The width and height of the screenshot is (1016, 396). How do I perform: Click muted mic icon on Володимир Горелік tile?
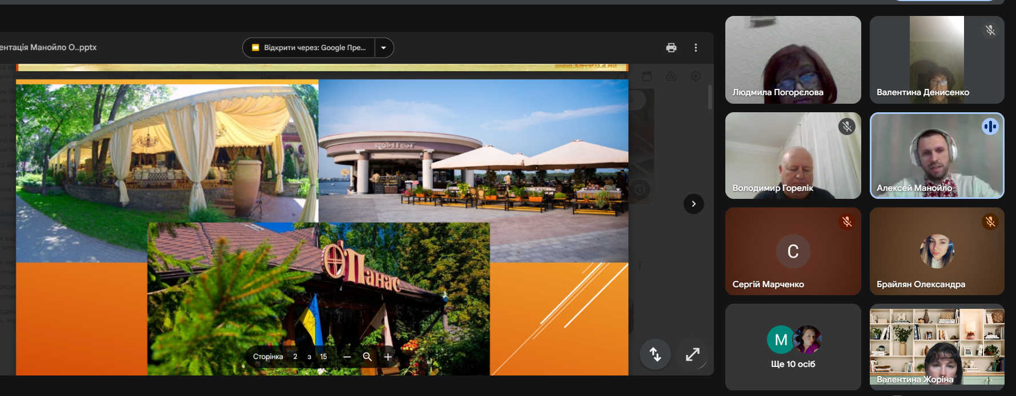[847, 126]
